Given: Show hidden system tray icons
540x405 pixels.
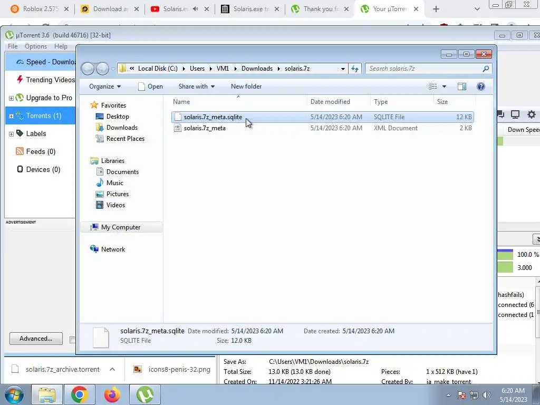Looking at the screenshot, I should 448,395.
